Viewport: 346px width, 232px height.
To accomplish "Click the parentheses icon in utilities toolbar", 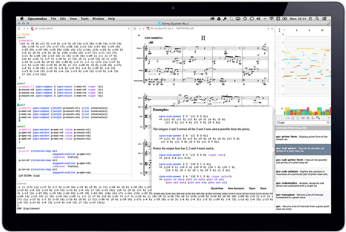I will [288, 118].
